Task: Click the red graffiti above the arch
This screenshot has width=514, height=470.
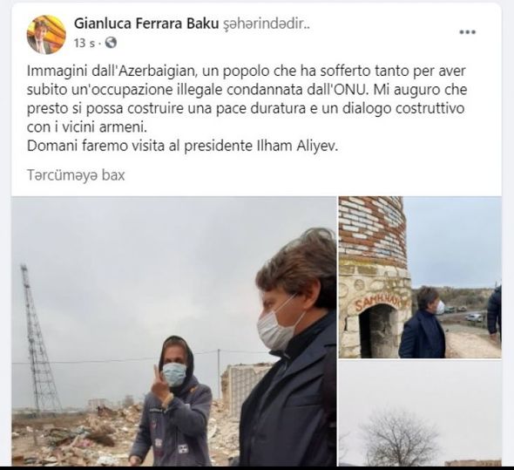Action: [381, 303]
